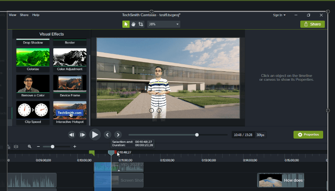
Task: Open the 38% canvas zoom dropdown
Action: pos(163,24)
